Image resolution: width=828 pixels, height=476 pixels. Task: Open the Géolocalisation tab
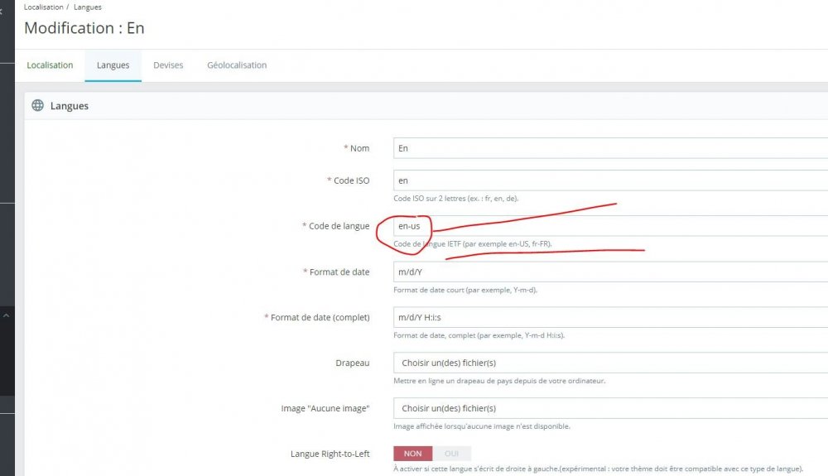click(237, 65)
